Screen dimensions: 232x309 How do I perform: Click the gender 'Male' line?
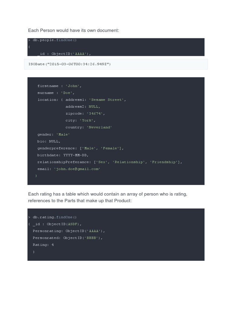click(x=53, y=134)
